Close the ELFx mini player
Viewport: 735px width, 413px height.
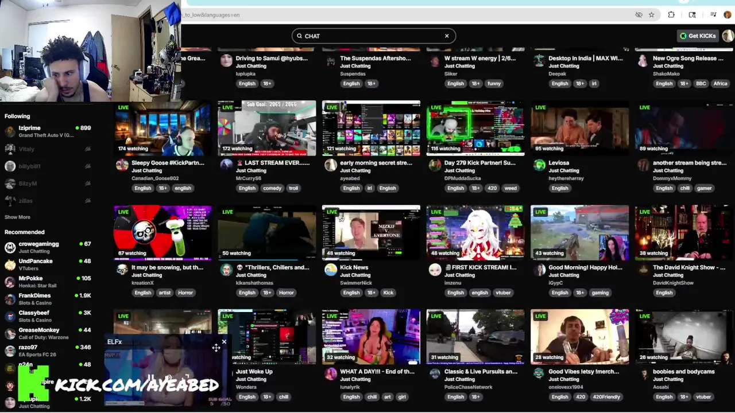tap(224, 342)
